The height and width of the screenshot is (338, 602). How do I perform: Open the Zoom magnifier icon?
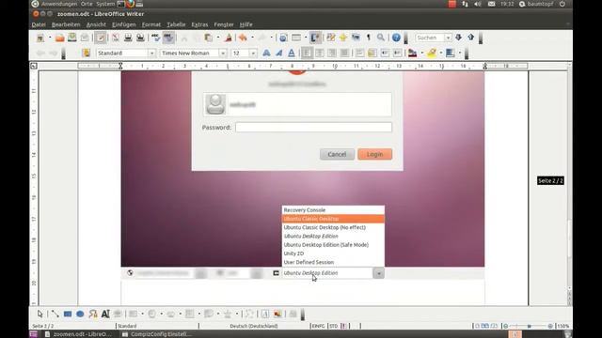[x=380, y=38]
